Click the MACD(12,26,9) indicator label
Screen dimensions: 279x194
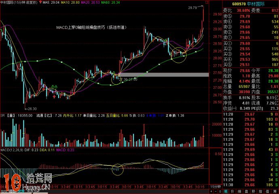12,150
